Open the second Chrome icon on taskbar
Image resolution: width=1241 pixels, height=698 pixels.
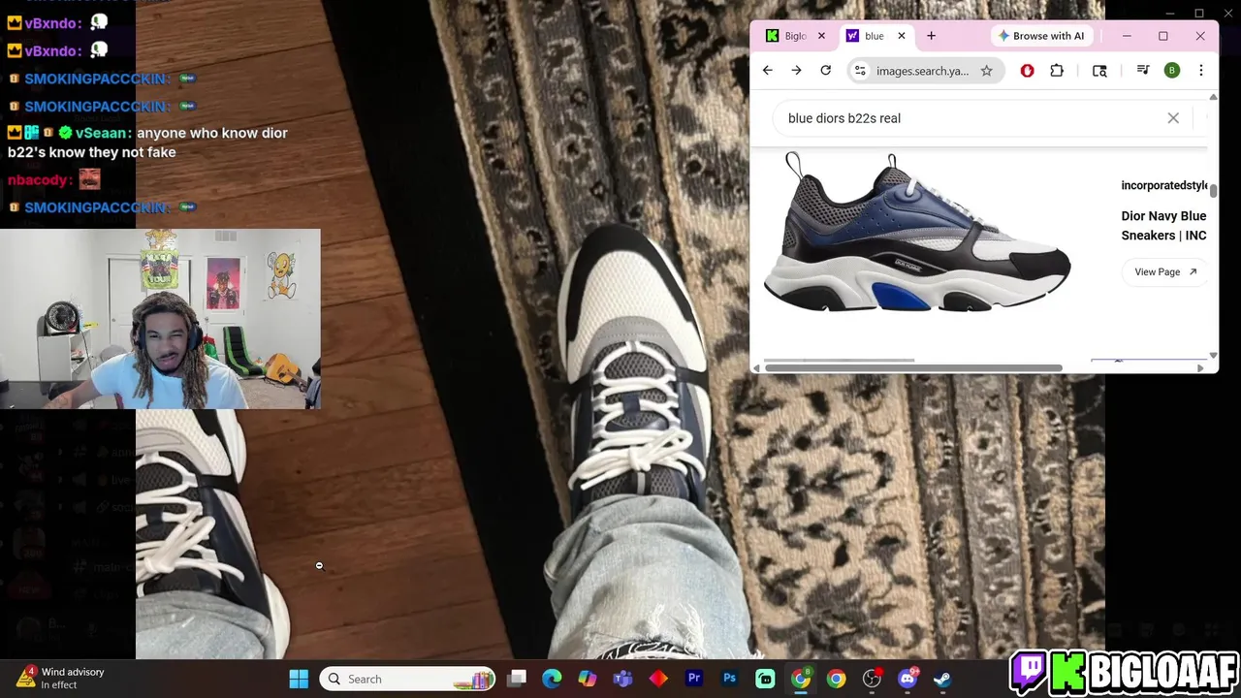coord(836,679)
